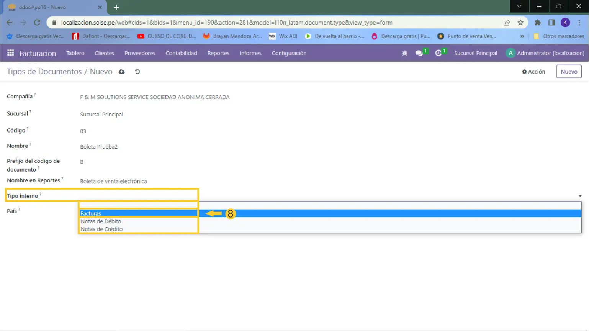This screenshot has height=331, width=589.
Task: Open the Tablero menu
Action: coord(75,53)
